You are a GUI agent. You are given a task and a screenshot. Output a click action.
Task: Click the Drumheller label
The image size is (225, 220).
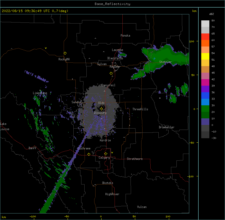167,127
